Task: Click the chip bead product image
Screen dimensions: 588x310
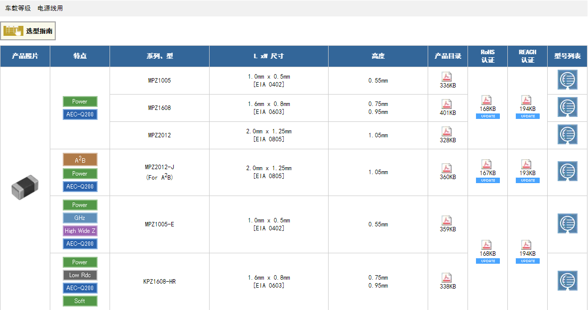Action: click(25, 187)
